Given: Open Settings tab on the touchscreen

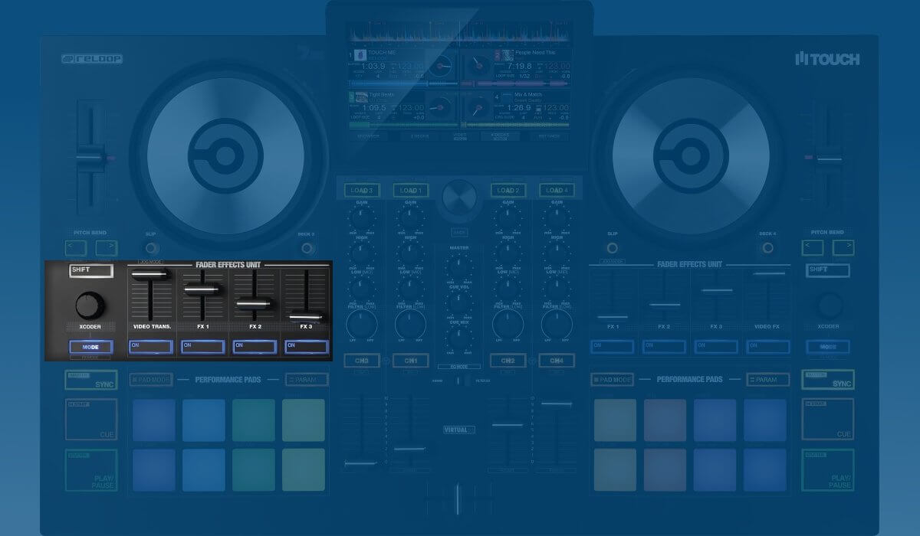Looking at the screenshot, I should 549,136.
